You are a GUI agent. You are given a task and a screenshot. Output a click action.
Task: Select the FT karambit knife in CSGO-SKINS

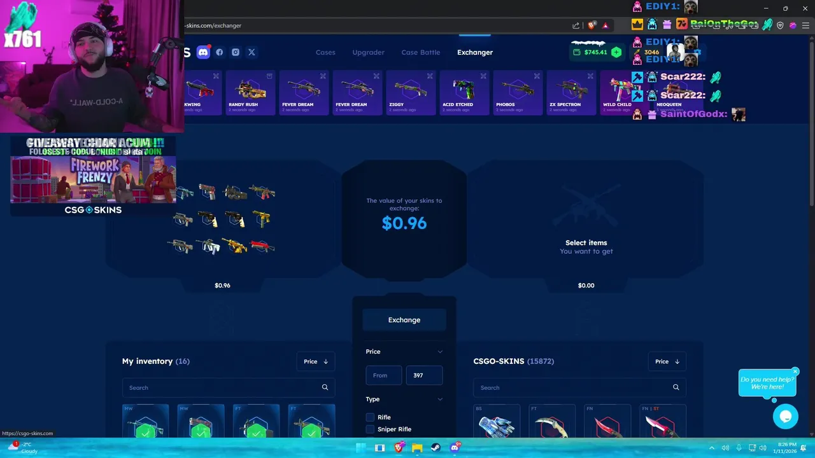(552, 421)
